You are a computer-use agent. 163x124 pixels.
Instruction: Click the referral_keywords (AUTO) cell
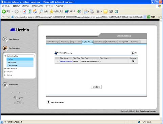[x=90, y=61]
